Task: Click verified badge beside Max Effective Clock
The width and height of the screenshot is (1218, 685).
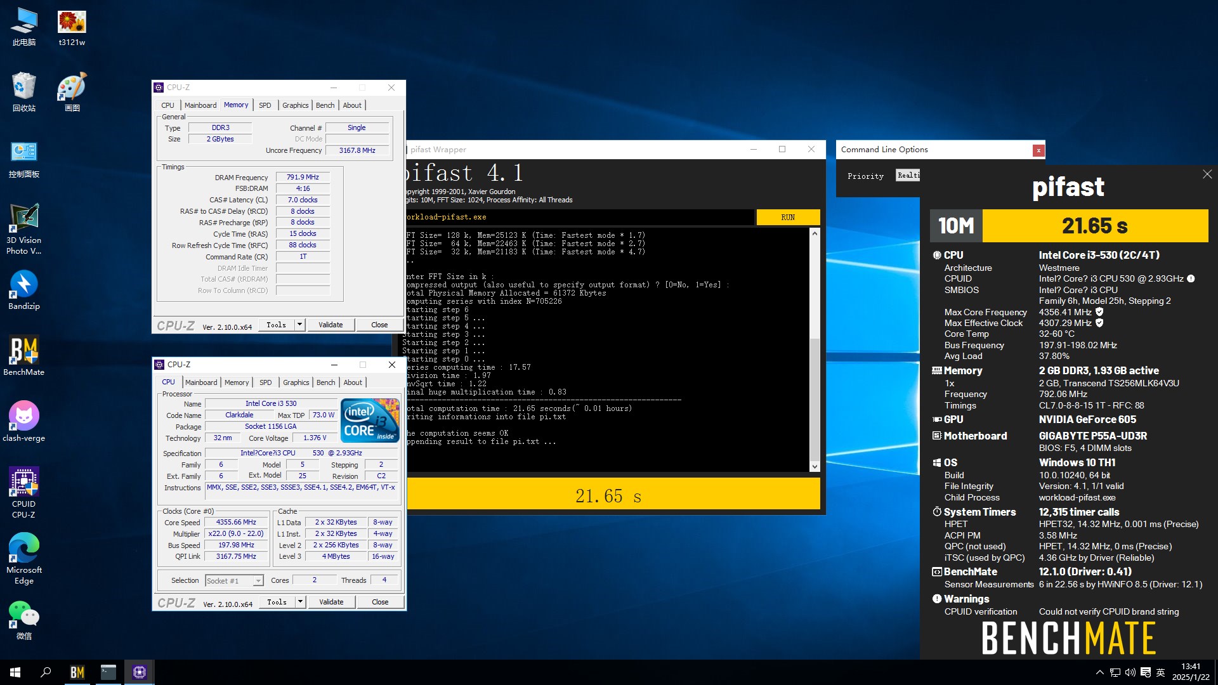Action: 1099,323
